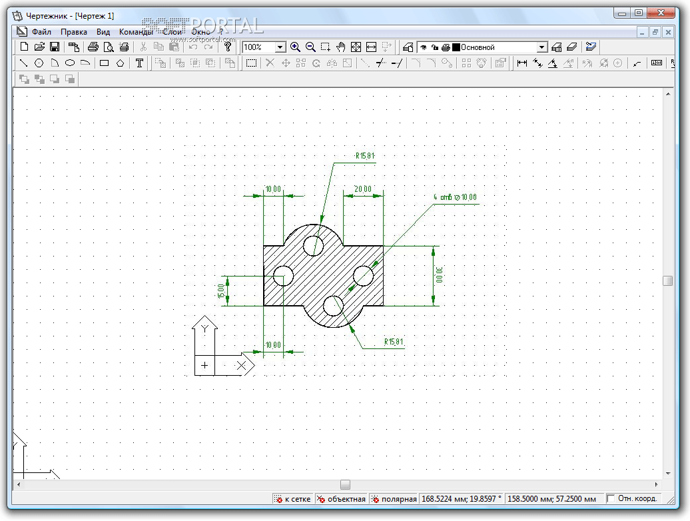Add a linear horizontal dimension
This screenshot has width=690, height=521.
[x=522, y=63]
